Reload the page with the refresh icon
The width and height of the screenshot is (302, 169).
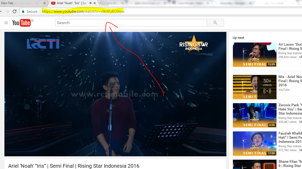point(15,11)
